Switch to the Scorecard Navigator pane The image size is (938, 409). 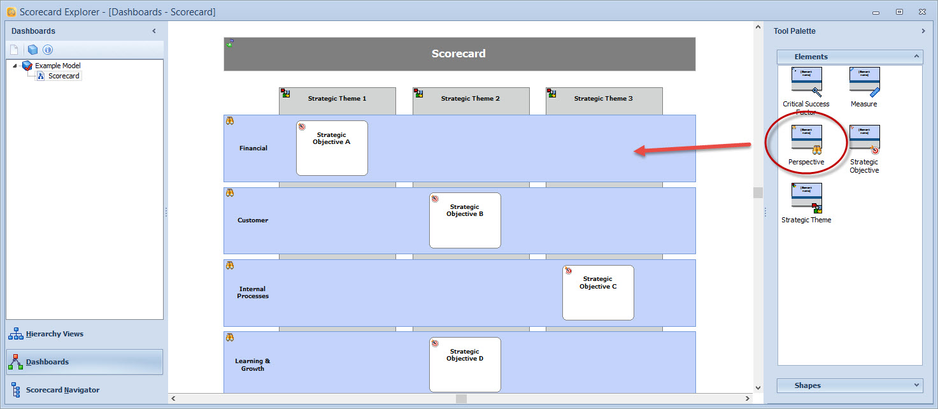coord(62,390)
